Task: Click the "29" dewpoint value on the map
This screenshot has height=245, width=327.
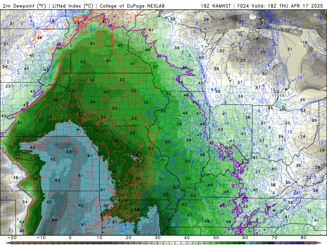Action: click(317, 167)
